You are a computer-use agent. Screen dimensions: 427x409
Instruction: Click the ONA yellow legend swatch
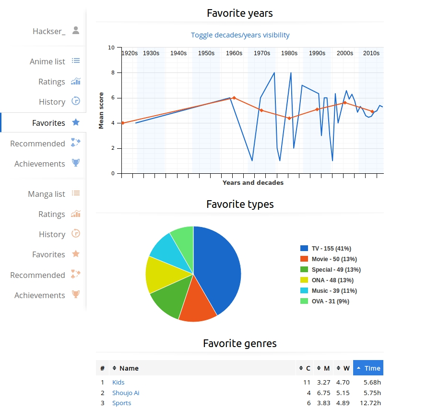pos(304,280)
